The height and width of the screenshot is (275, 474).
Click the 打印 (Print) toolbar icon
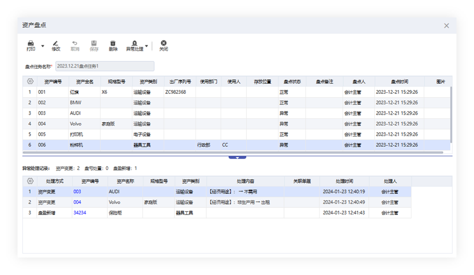coord(31,43)
